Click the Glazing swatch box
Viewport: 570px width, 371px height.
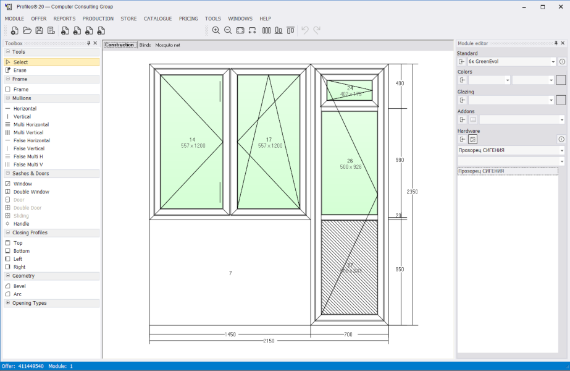tap(561, 100)
